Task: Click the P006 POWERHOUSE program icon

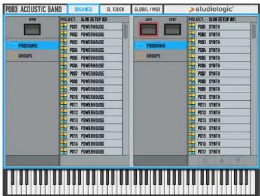Action: (x=64, y=66)
